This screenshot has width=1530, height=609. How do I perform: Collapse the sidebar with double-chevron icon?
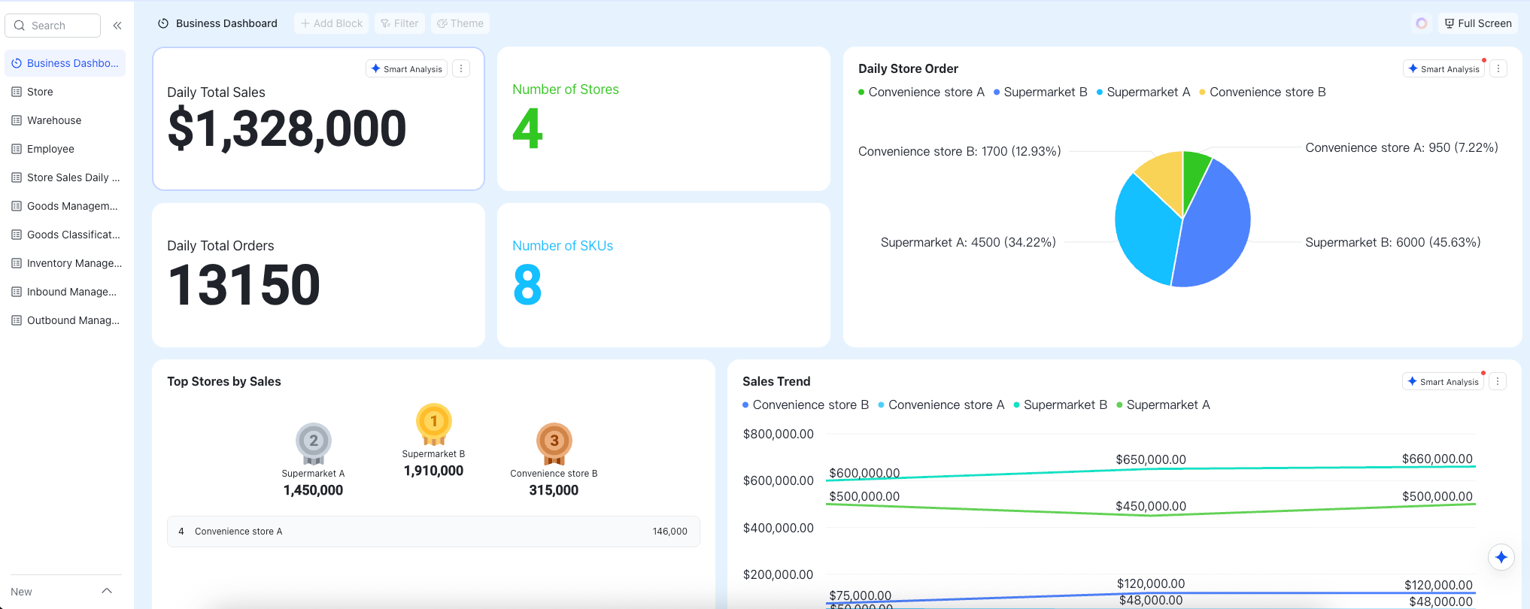117,26
